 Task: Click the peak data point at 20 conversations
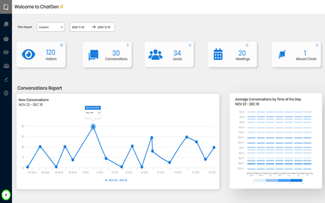tap(93, 126)
